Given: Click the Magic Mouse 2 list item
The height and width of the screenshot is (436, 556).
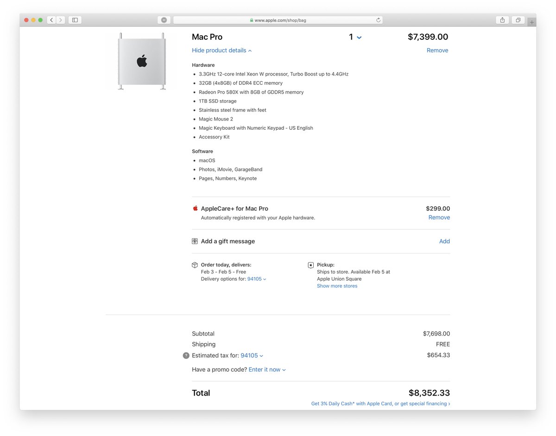Looking at the screenshot, I should pyautogui.click(x=216, y=119).
